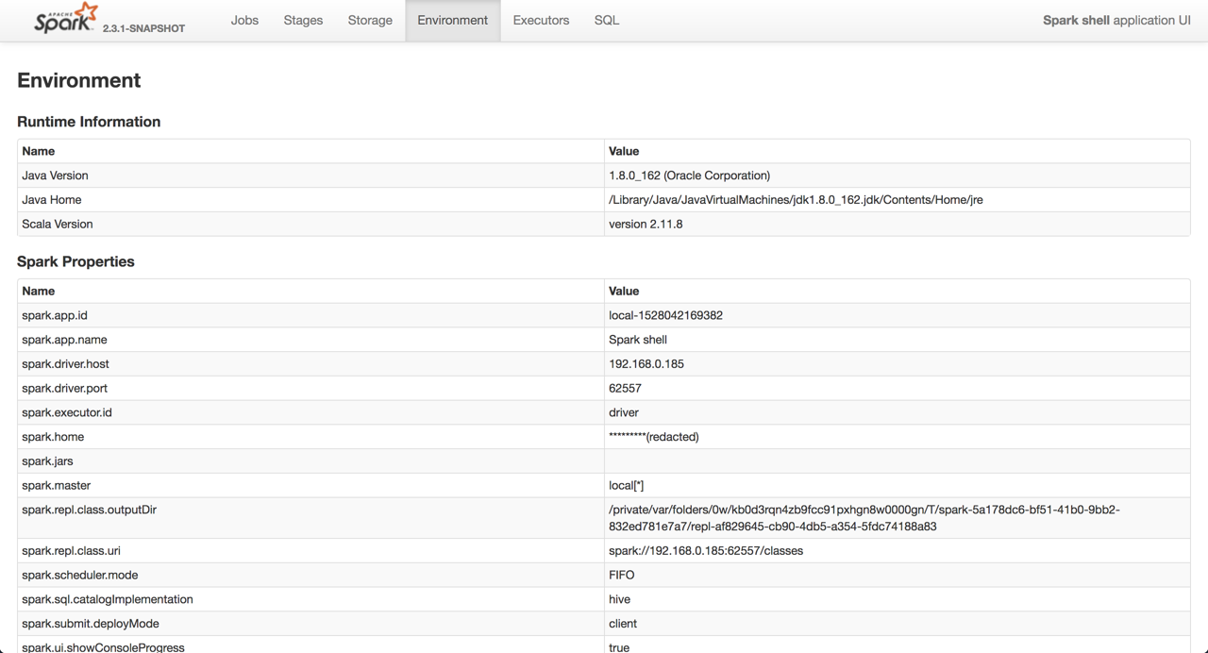This screenshot has width=1208, height=653.
Task: Select the Environment tab
Action: click(x=453, y=20)
